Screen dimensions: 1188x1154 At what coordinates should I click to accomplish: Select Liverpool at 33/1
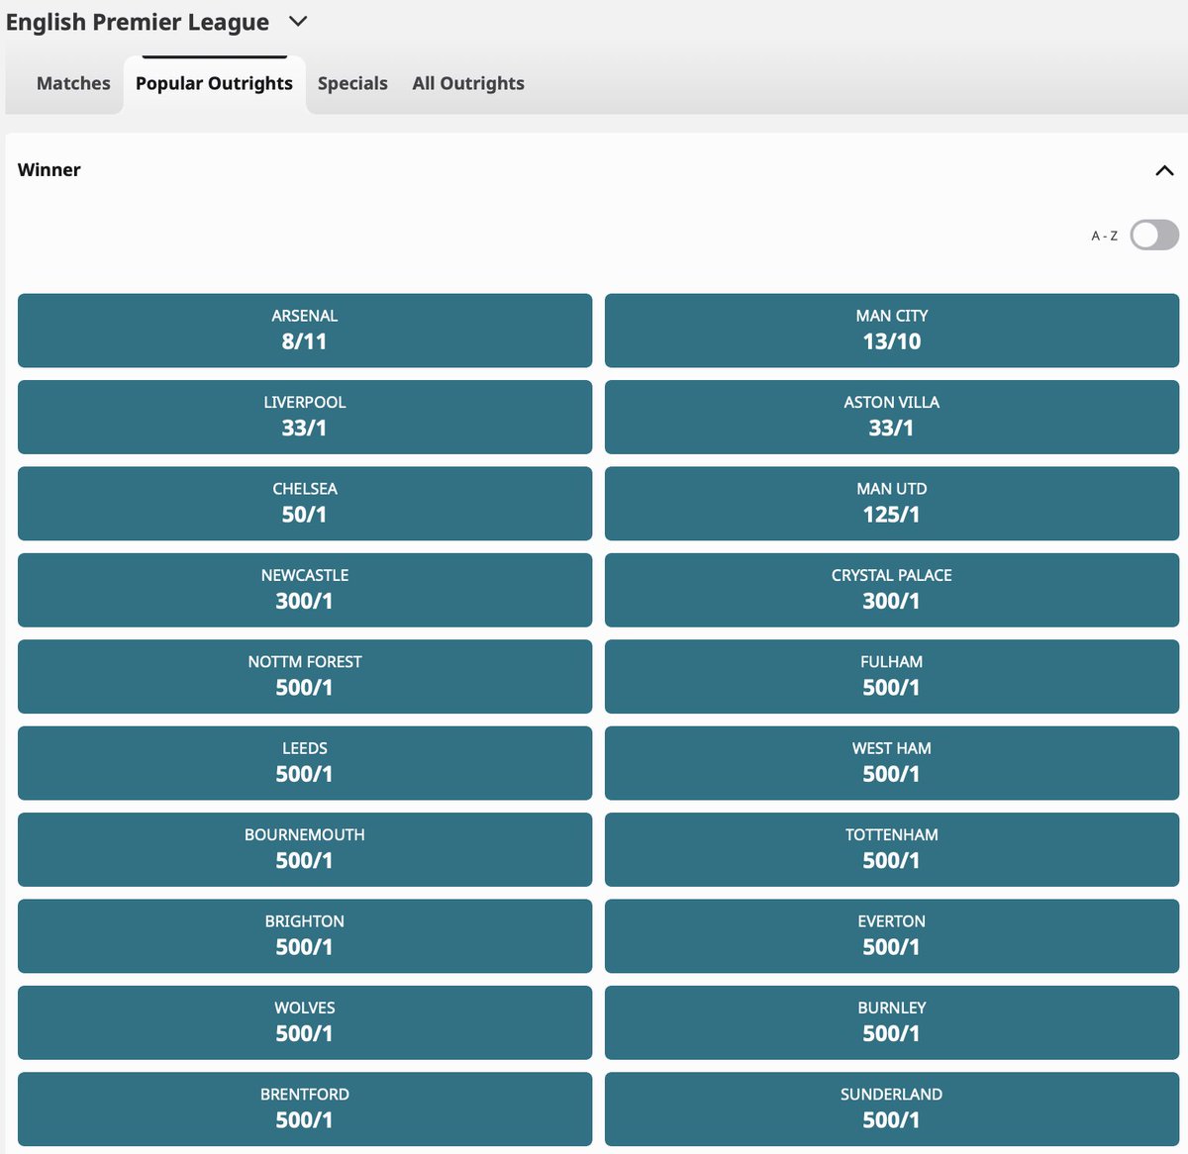click(305, 417)
